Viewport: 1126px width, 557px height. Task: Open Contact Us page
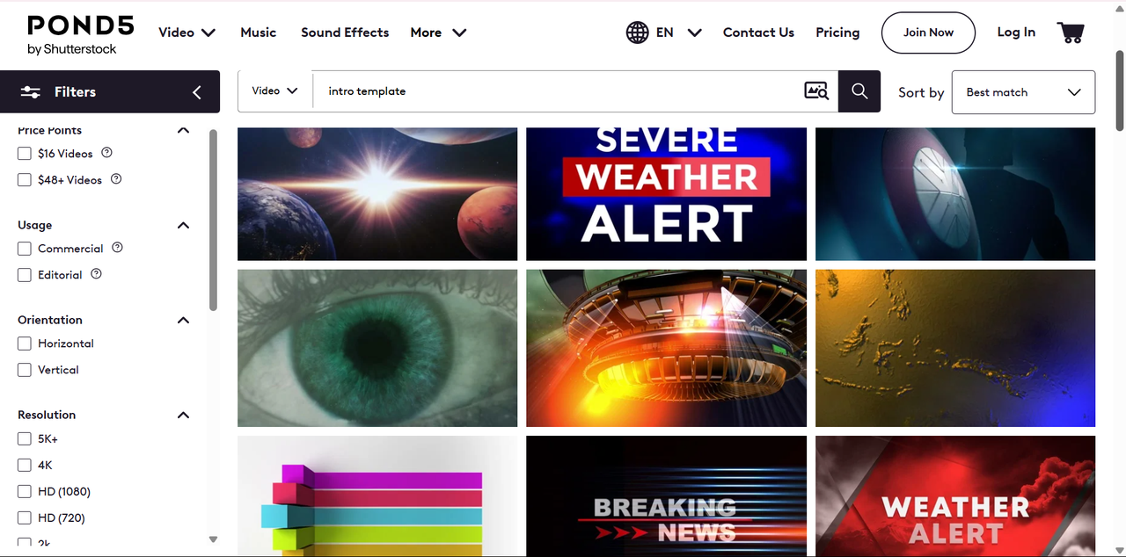758,33
